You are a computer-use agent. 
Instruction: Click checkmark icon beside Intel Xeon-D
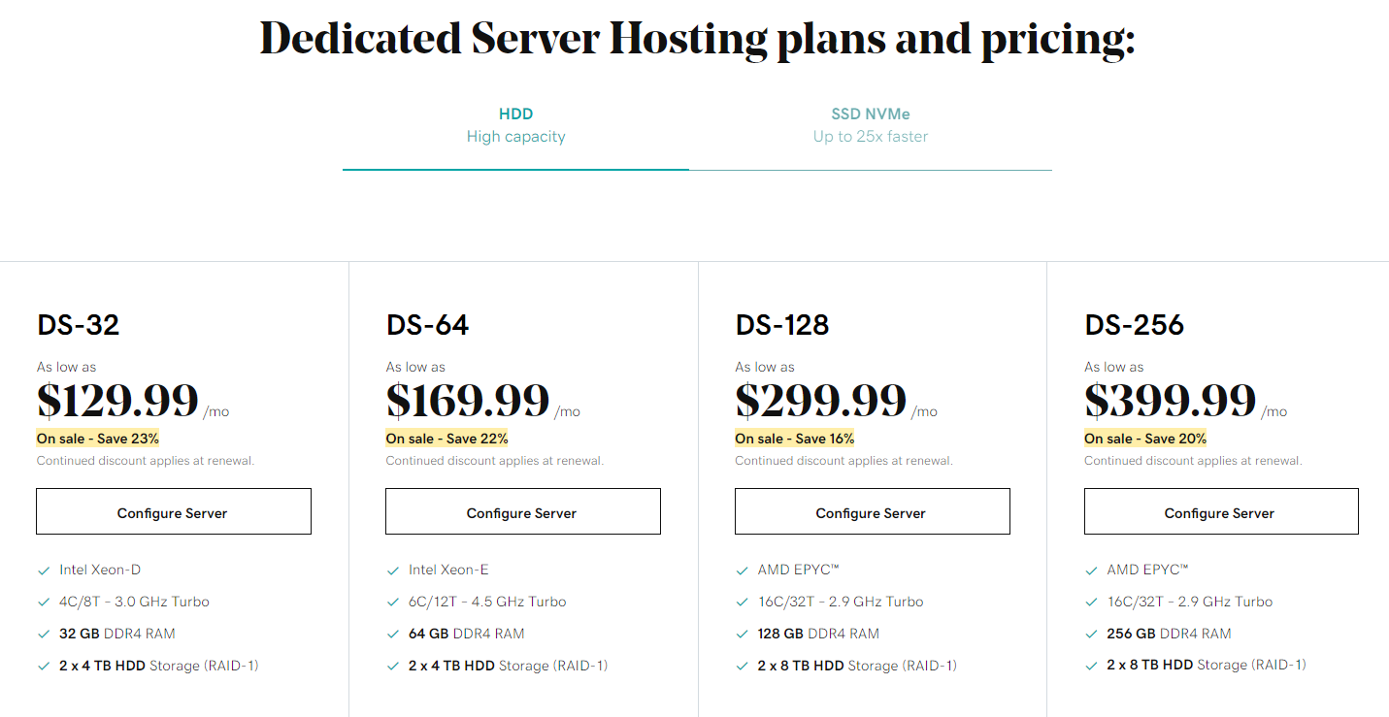click(x=44, y=570)
